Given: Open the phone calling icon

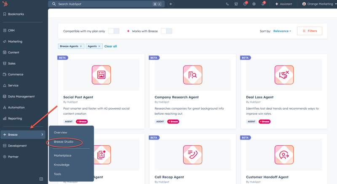Looking at the screenshot, I should click(x=227, y=4).
